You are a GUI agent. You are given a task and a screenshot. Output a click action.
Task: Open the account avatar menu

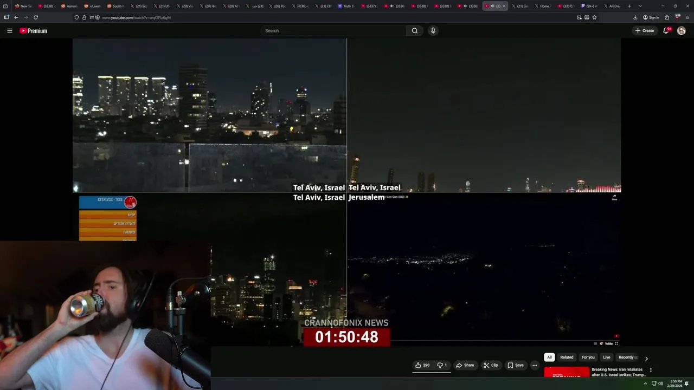point(682,31)
